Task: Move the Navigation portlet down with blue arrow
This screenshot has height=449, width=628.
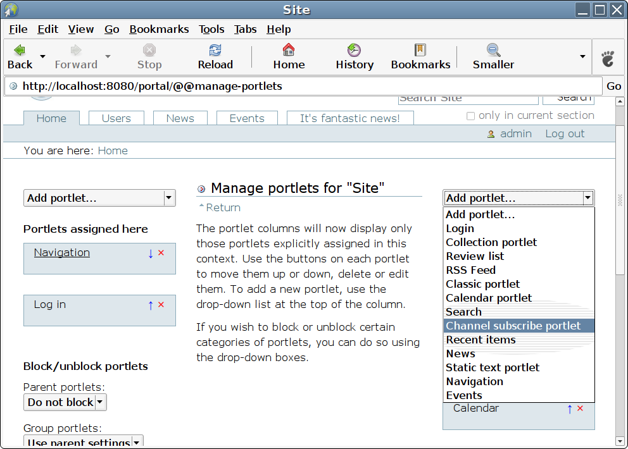Action: pyautogui.click(x=150, y=253)
